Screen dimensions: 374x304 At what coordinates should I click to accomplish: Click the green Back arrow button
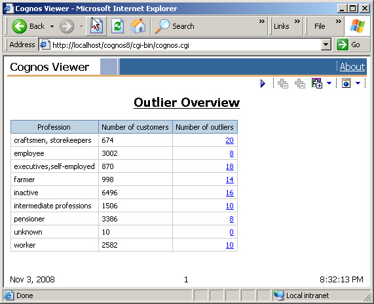pos(19,26)
